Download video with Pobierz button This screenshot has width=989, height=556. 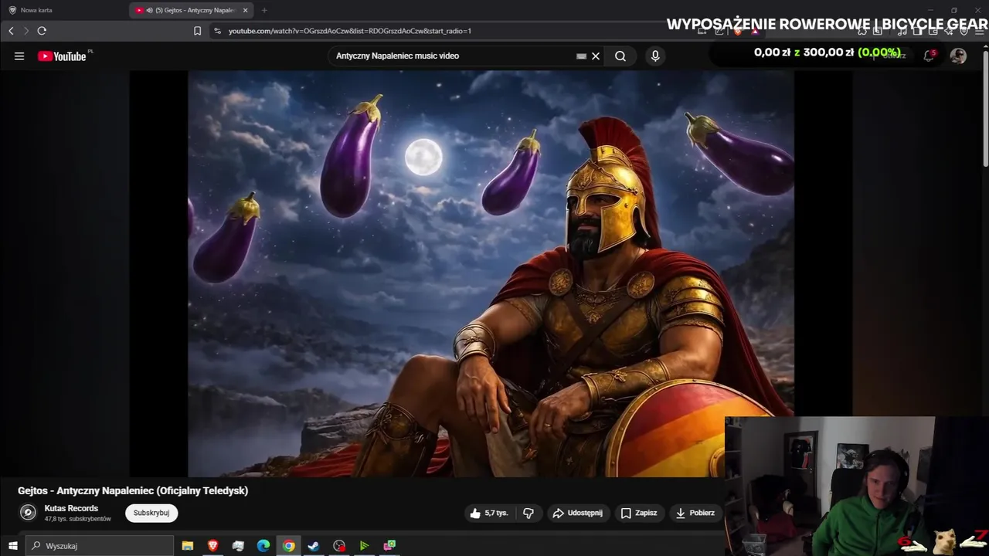(695, 513)
